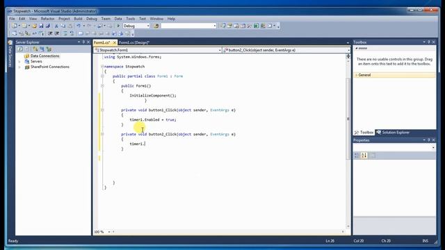
Task: Click the Toggle Bookmark icon in second toolbar
Action: tap(81, 33)
